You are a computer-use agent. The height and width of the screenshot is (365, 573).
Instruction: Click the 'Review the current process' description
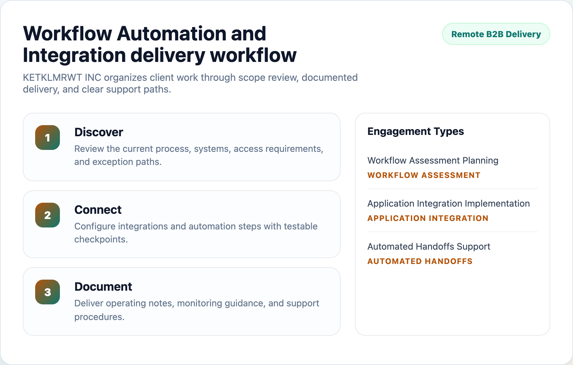pyautogui.click(x=199, y=155)
